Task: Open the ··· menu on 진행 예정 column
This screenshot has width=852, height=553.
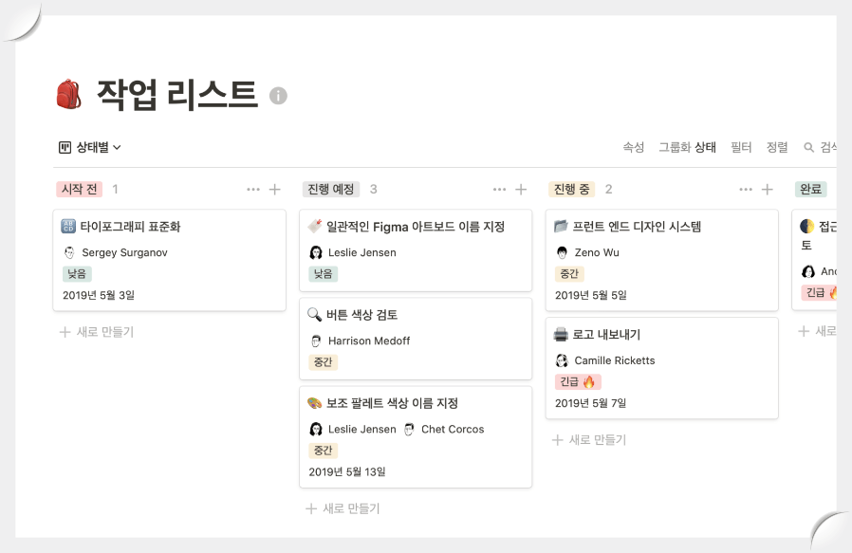Action: point(500,189)
